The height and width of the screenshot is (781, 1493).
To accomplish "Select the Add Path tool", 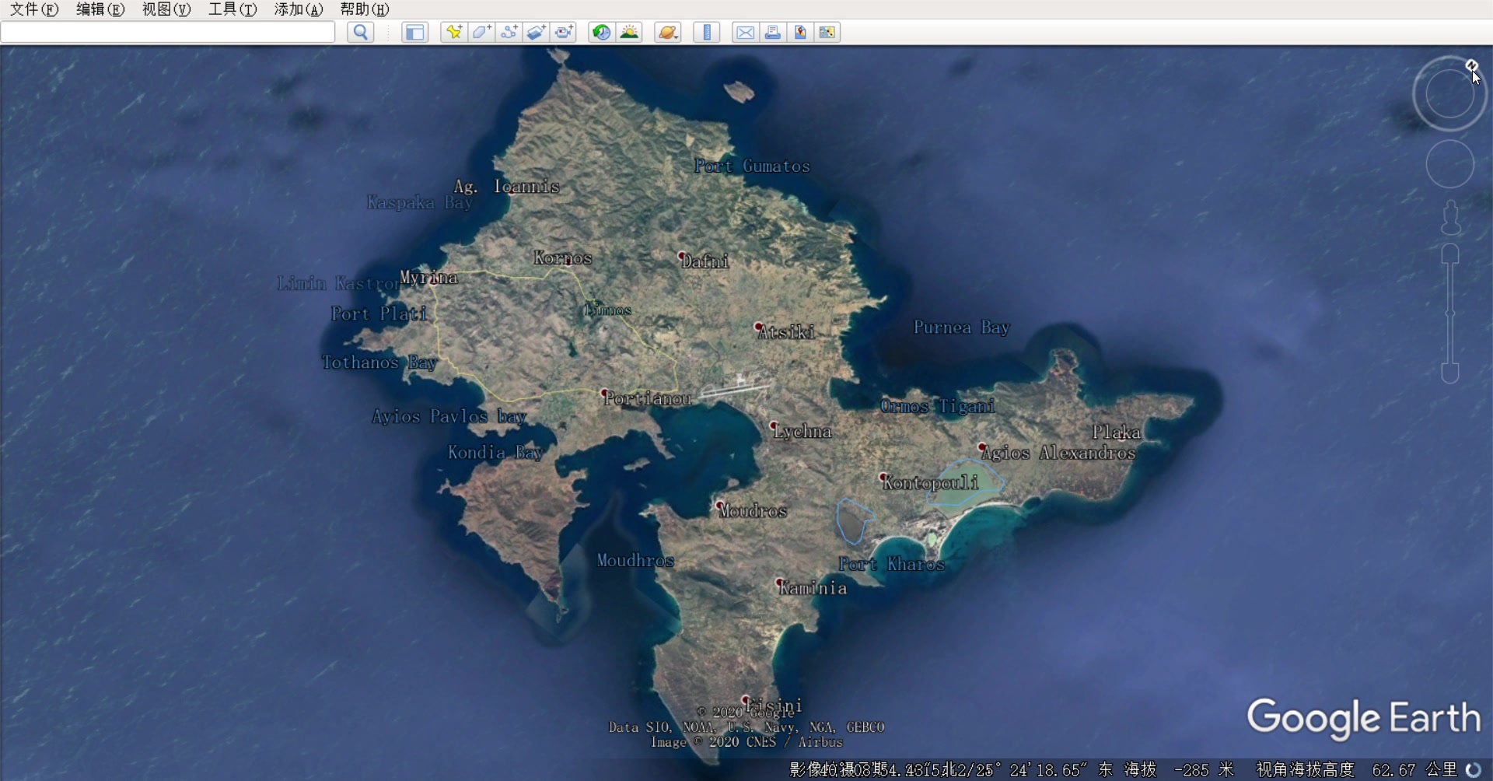I will click(x=509, y=32).
